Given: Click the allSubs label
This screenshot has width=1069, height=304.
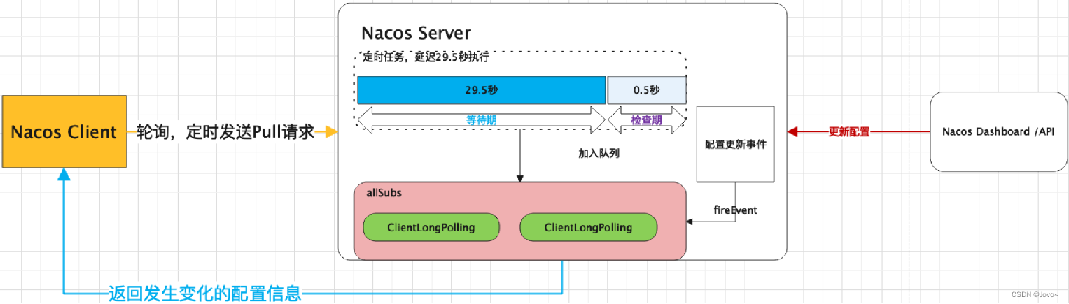Looking at the screenshot, I should click(x=384, y=194).
